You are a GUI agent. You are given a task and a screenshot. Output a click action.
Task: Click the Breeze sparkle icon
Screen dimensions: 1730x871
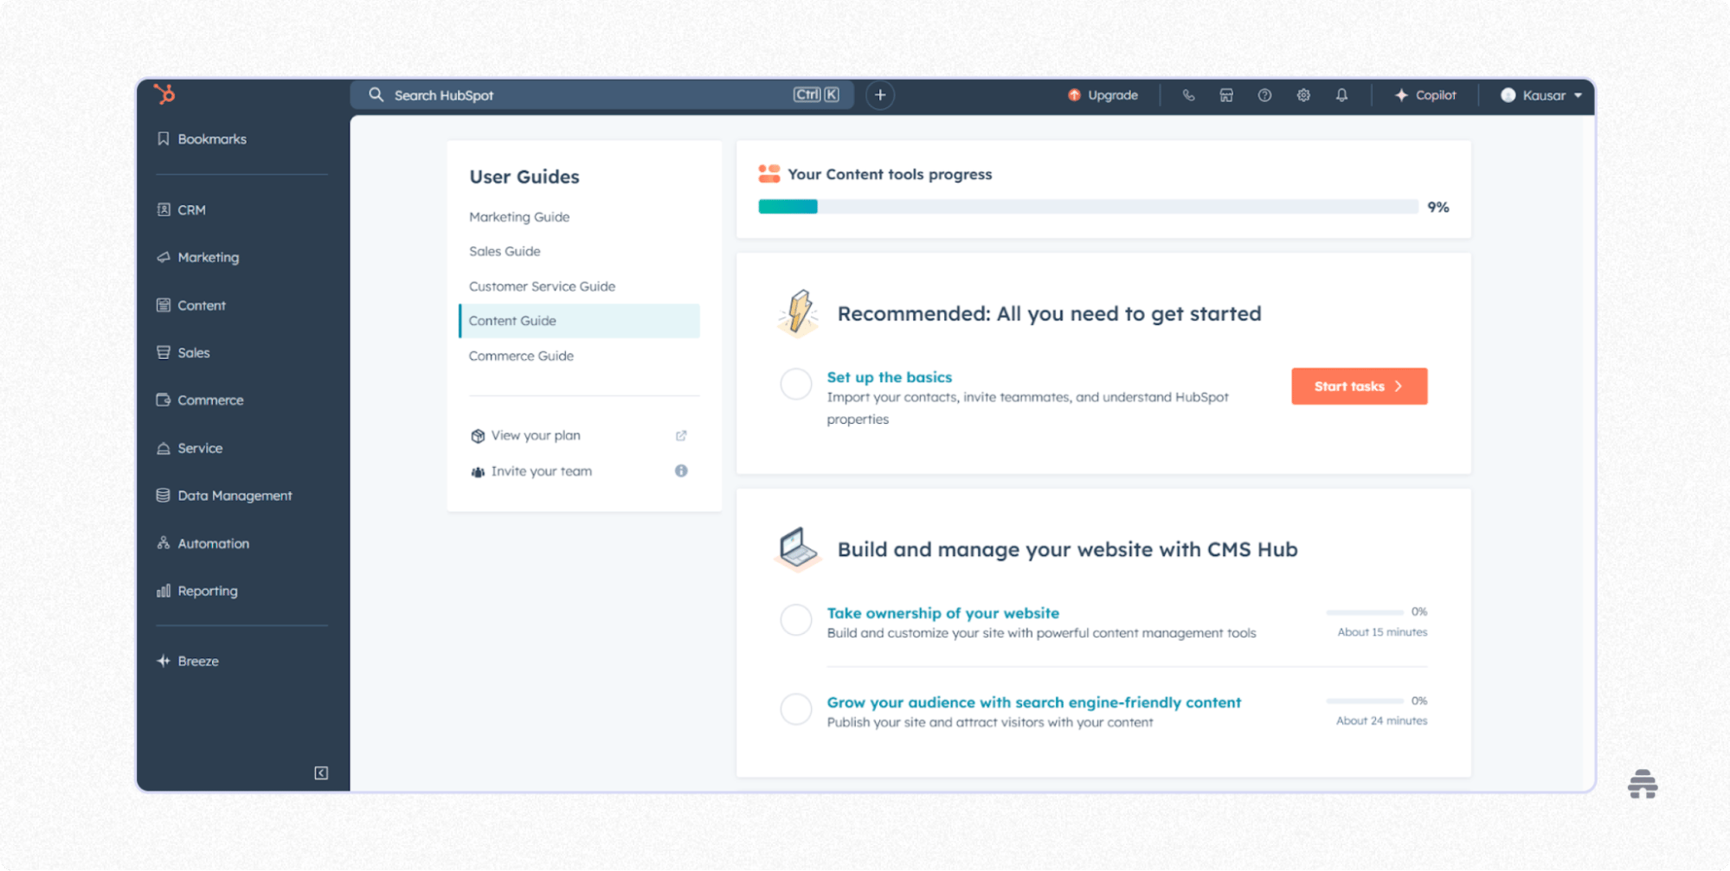[163, 661]
